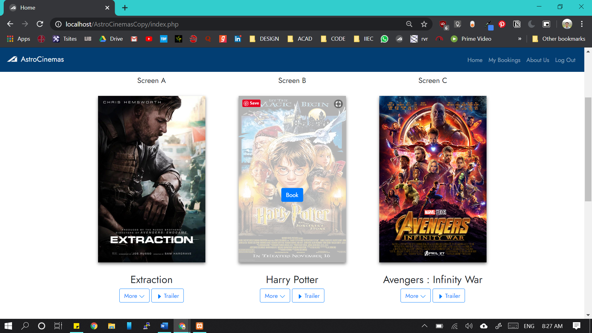Open Microsoft Word from the taskbar
Image resolution: width=592 pixels, height=333 pixels.
pos(164,326)
